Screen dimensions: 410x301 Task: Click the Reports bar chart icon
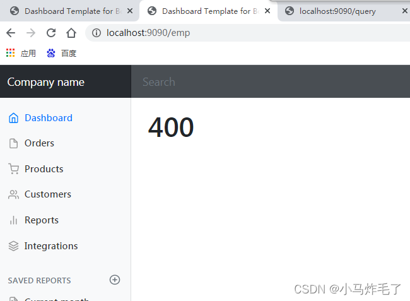(13, 220)
